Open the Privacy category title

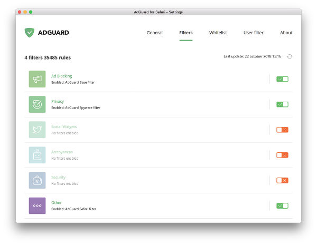pyautogui.click(x=57, y=101)
